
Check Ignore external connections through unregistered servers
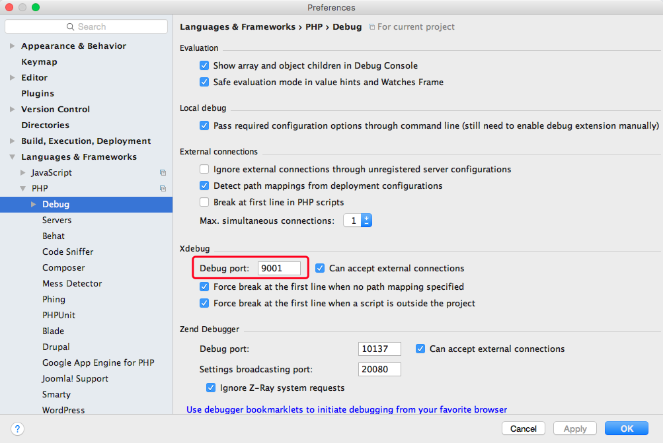point(204,170)
